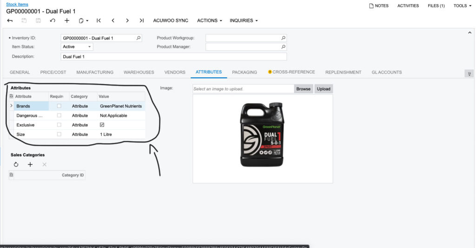
Task: Open the Cross-Reference tab
Action: pyautogui.click(x=294, y=72)
